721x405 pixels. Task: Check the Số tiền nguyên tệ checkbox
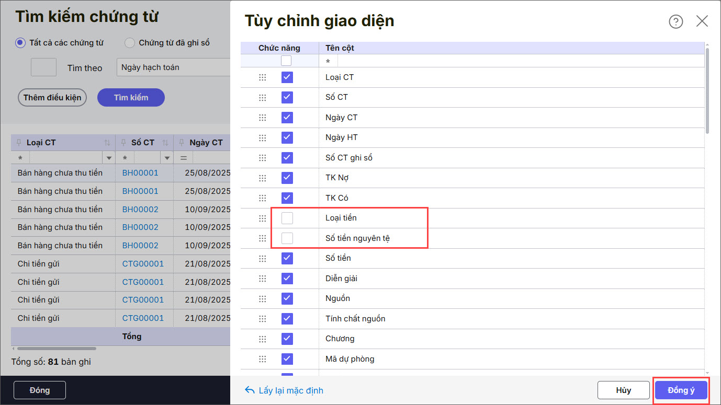(287, 238)
